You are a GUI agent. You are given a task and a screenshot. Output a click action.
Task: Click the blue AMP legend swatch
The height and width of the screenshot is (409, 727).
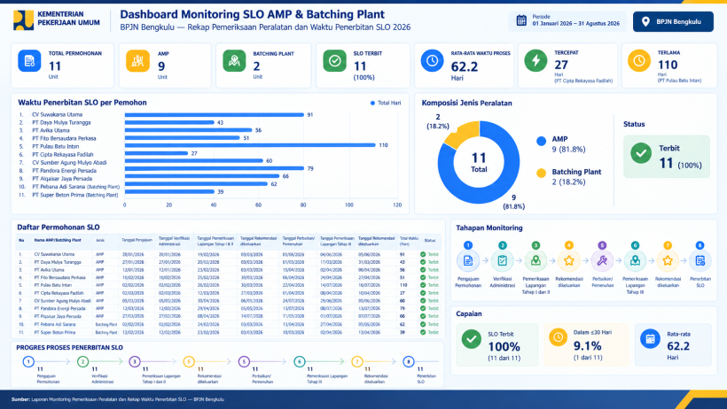click(541, 142)
